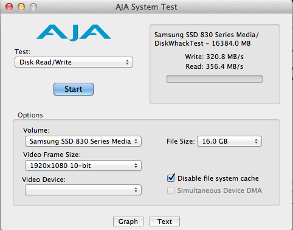Click the AJA logo
The width and height of the screenshot is (293, 230).
74,33
